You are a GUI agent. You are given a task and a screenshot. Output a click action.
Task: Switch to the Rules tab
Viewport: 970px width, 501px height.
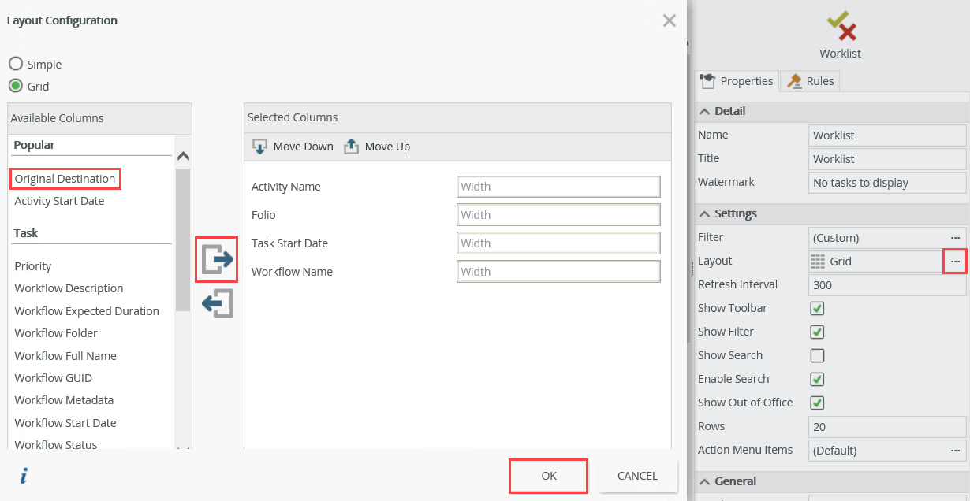coord(811,81)
